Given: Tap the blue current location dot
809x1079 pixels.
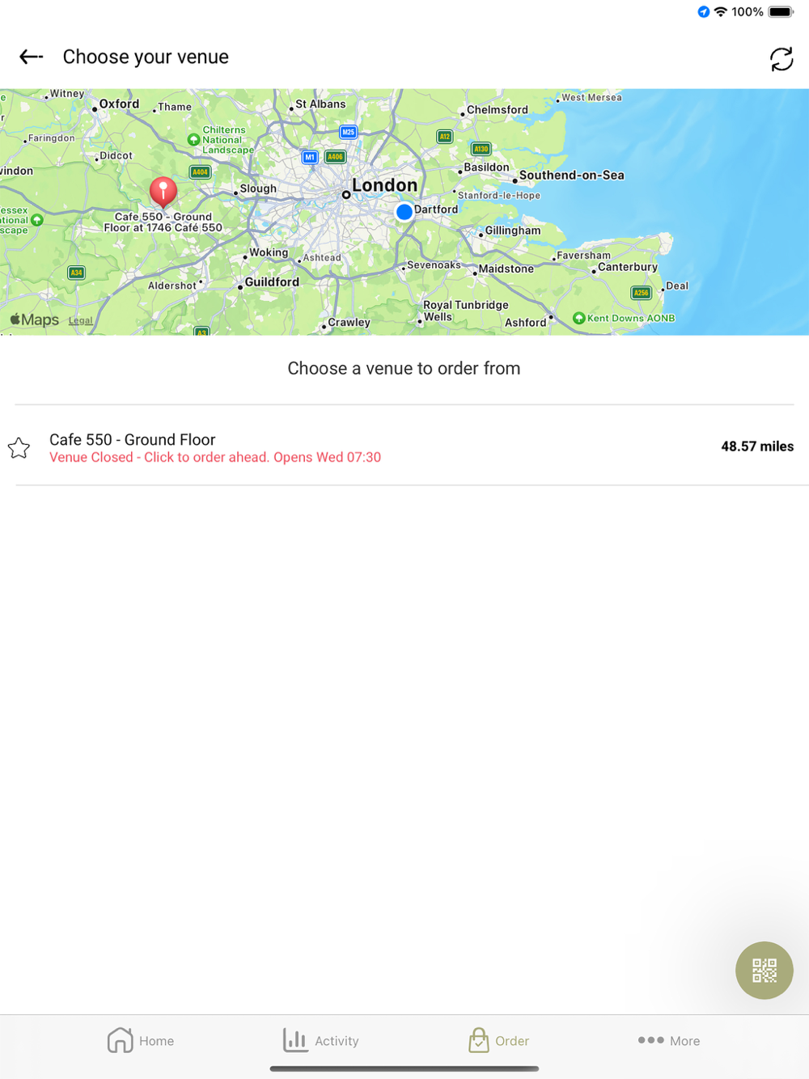Looking at the screenshot, I should (404, 212).
